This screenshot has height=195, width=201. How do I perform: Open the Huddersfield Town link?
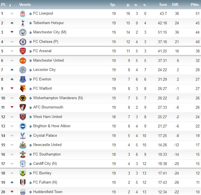(48, 192)
